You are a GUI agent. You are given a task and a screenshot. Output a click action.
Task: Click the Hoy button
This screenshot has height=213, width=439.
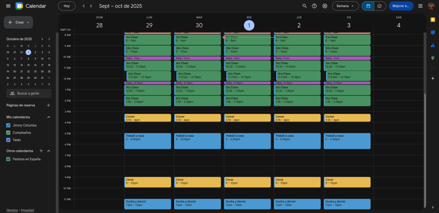pos(66,6)
